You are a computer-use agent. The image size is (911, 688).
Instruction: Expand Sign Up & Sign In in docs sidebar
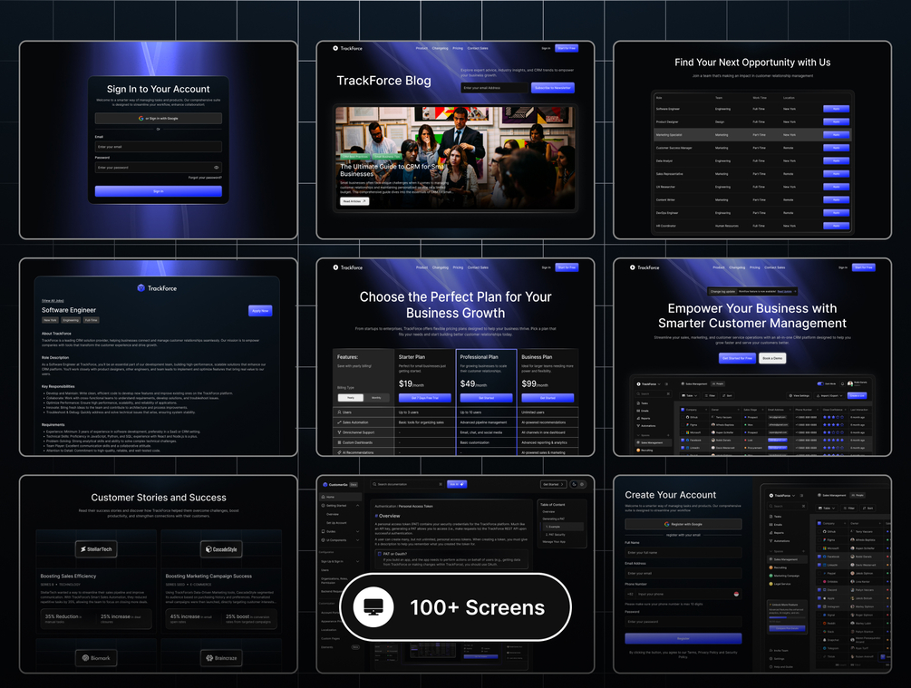357,561
